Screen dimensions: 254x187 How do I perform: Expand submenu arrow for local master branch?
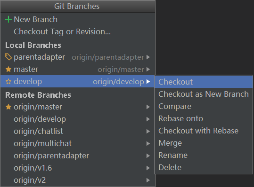[148, 69]
